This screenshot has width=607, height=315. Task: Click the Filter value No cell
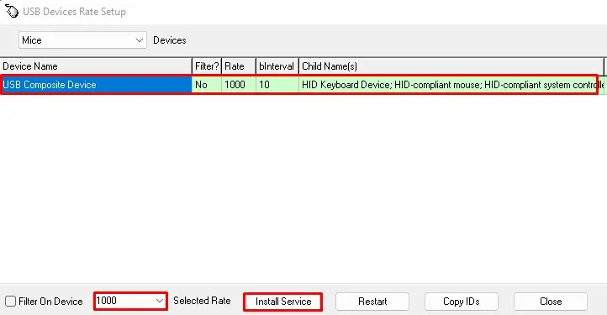coord(207,84)
